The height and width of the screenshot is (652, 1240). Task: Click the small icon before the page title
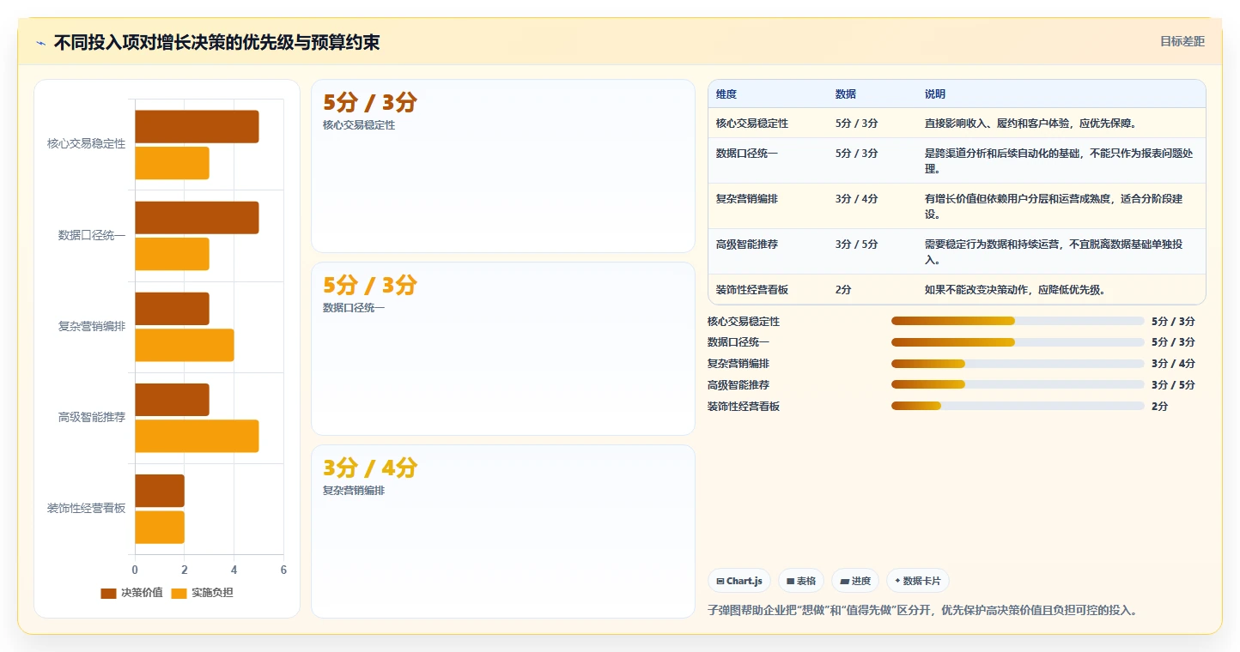pos(40,43)
